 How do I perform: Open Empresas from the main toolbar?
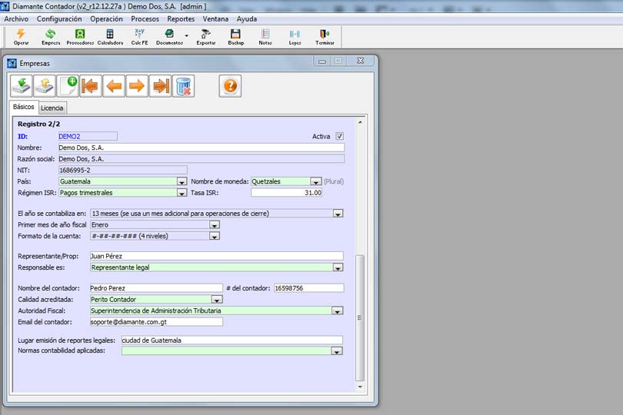click(51, 37)
